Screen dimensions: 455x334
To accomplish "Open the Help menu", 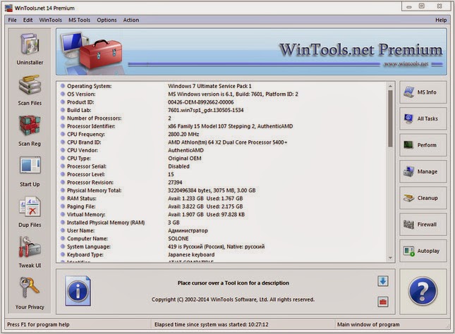I will (441, 20).
